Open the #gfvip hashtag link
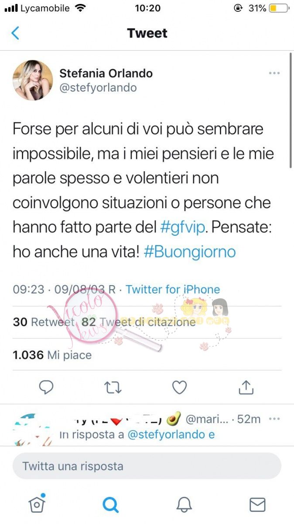 (x=182, y=227)
